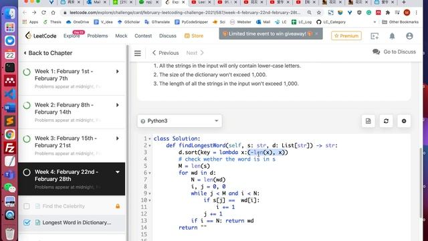
Task: Open WeChat in the dock
Action: coord(10,188)
